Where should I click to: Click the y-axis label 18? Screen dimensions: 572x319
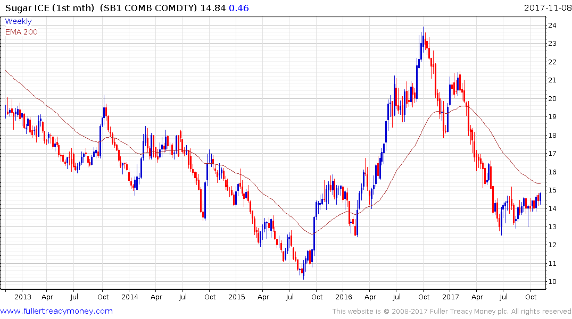[x=552, y=135]
